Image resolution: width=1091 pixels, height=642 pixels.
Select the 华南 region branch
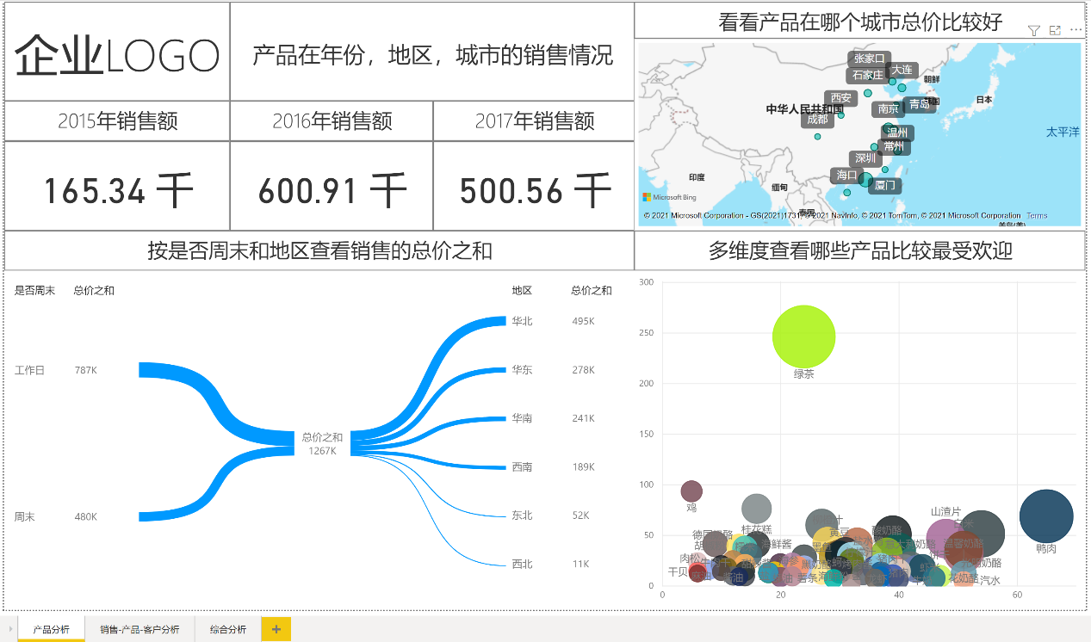coord(522,418)
